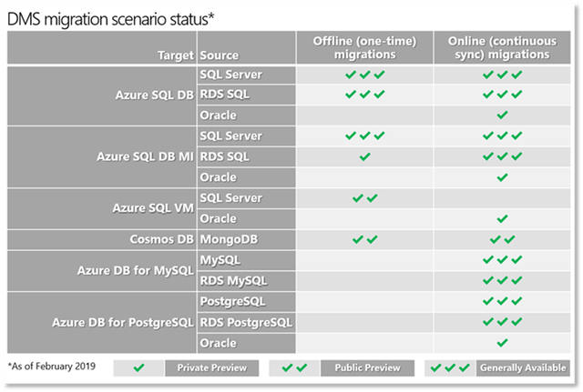Select the 'Azure DB for PostgreSQL' target cell
Screen dimensions: 583x392
coord(102,323)
